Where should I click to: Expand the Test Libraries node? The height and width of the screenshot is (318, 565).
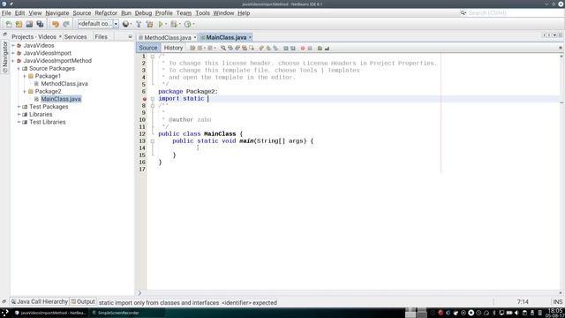pos(19,122)
